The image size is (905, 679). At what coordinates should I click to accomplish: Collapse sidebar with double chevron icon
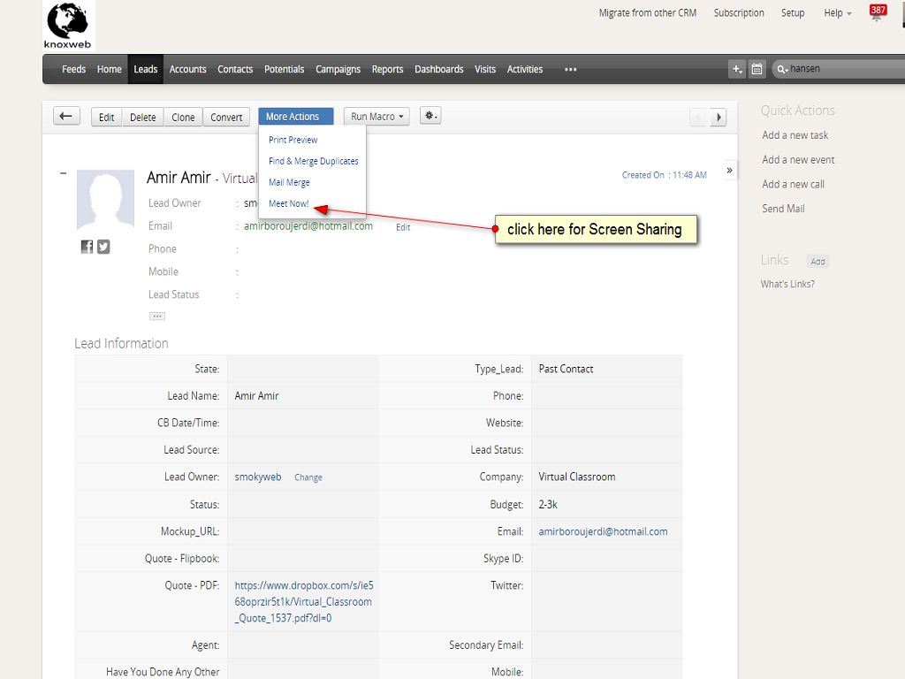tap(729, 171)
